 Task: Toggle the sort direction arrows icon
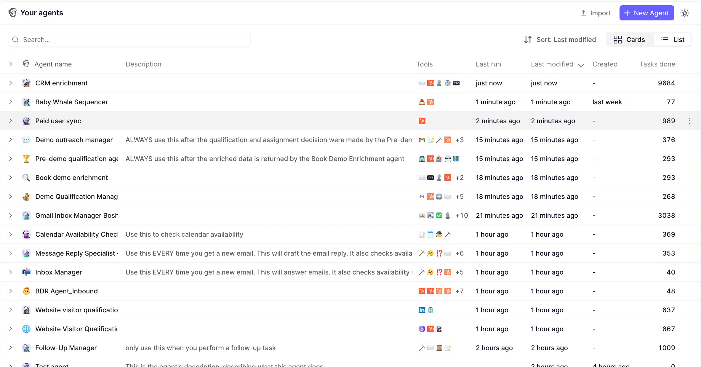tap(528, 39)
